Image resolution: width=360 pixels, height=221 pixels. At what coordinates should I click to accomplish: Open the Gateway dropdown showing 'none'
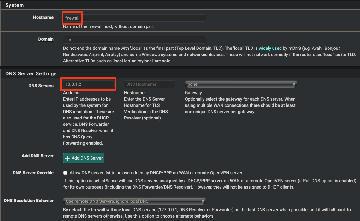pyautogui.click(x=240, y=84)
